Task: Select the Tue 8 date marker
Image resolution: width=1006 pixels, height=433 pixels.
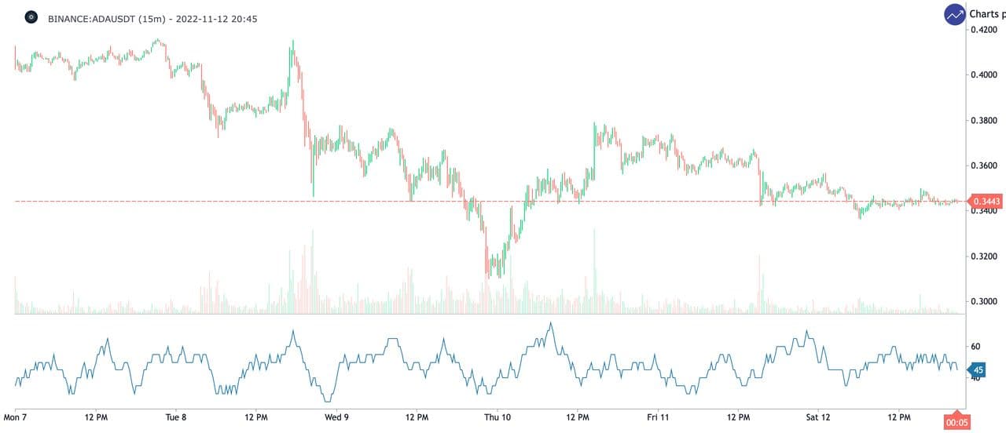Action: [x=176, y=417]
